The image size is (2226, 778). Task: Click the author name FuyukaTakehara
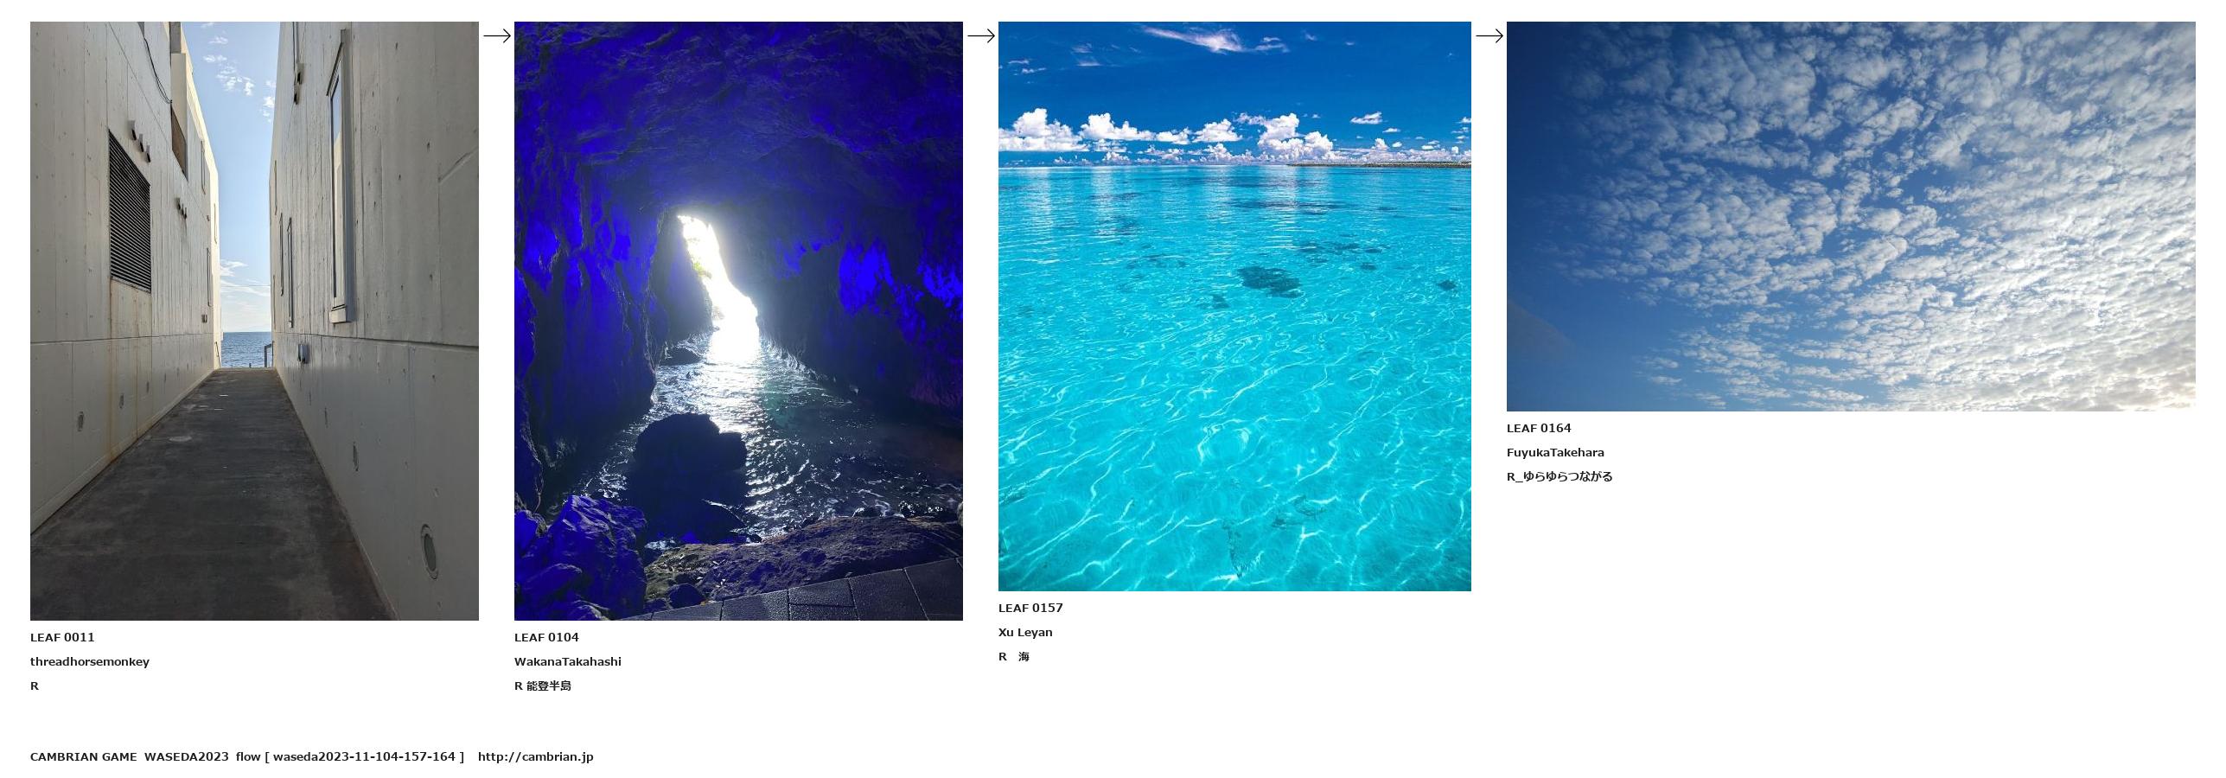point(1555,452)
